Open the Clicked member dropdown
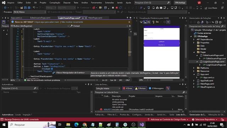The image size is (227, 128). (x=99, y=26)
